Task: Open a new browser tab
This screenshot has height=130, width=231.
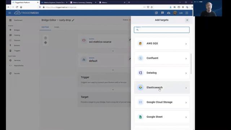Action: [129, 3]
